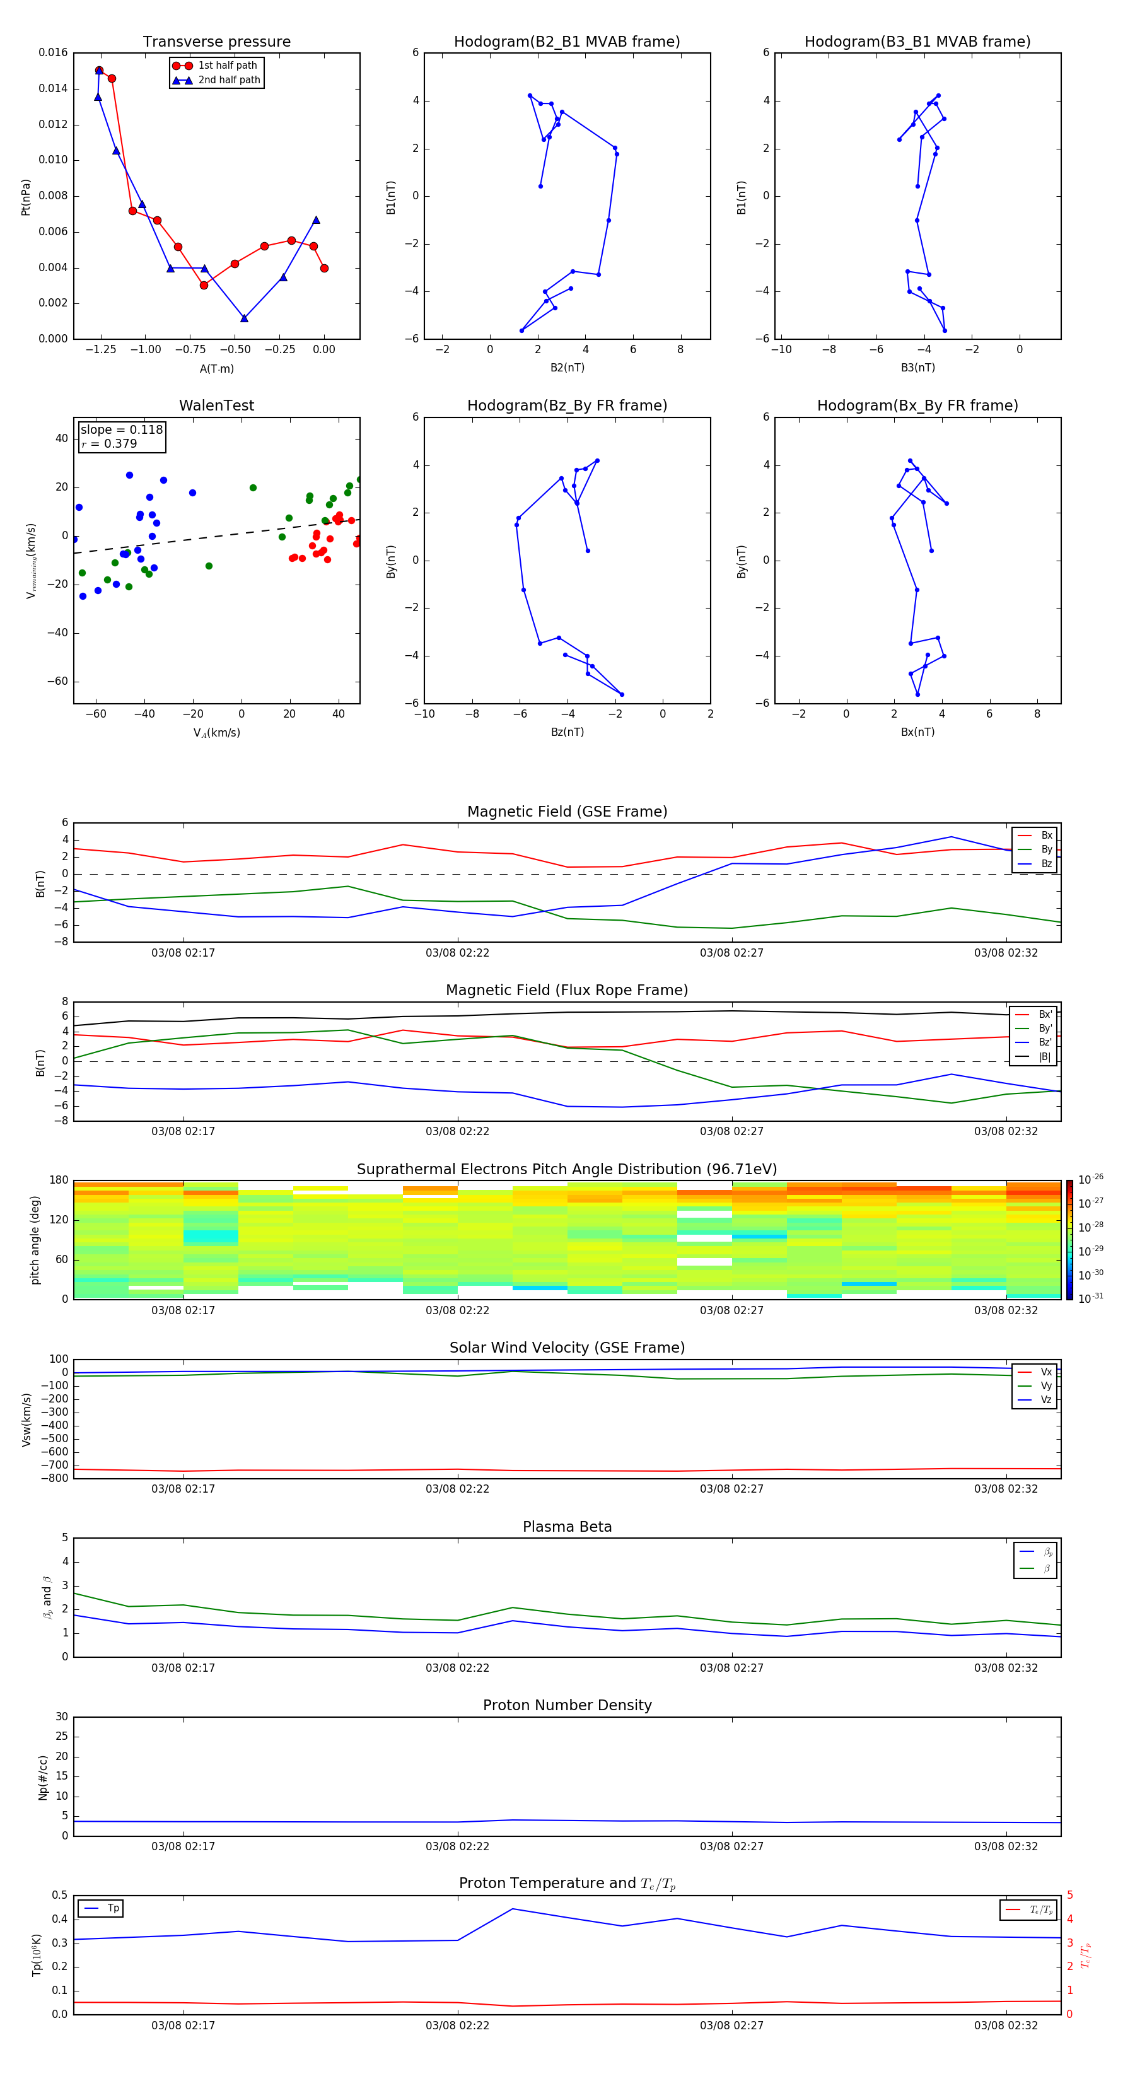Click the Tp legend entry in Proton Temperature panel
Image resolution: width=1135 pixels, height=2081 pixels.
point(101,1908)
